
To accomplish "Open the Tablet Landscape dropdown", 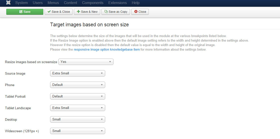I will tap(78, 108).
